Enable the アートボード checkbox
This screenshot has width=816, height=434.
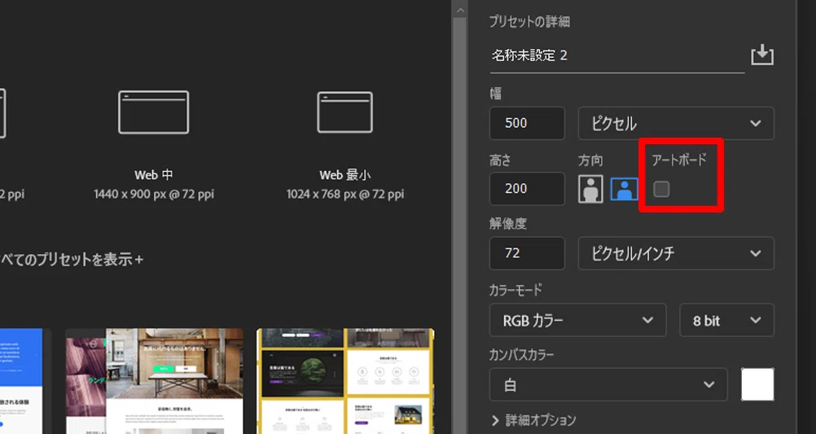tap(661, 189)
